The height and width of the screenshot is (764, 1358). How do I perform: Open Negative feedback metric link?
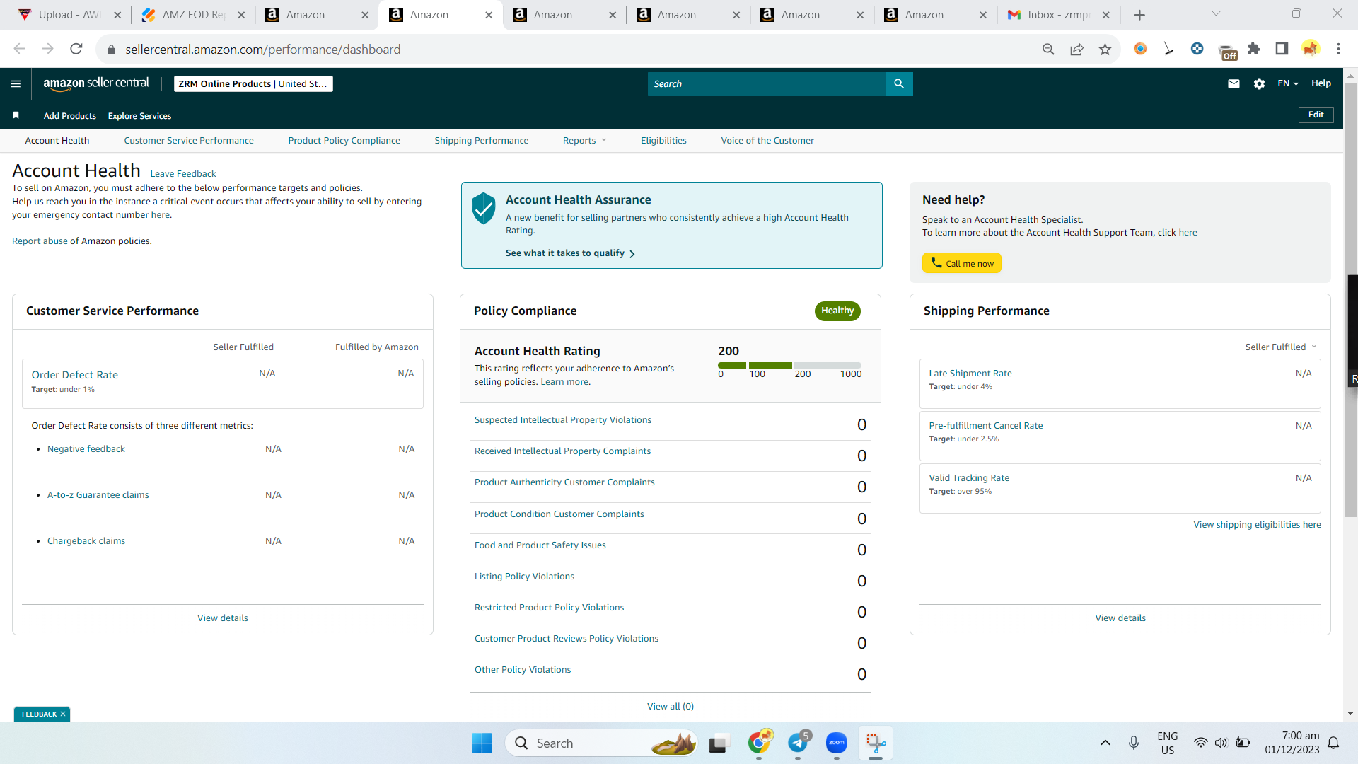[86, 449]
